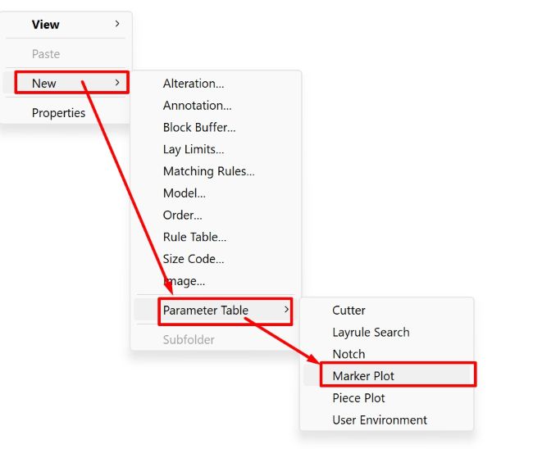This screenshot has height=449, width=533.
Task: Choose Piece Plot entry
Action: point(358,398)
